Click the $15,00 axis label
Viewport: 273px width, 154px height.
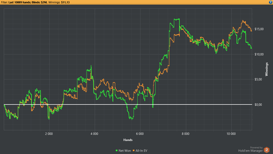(x=259, y=29)
